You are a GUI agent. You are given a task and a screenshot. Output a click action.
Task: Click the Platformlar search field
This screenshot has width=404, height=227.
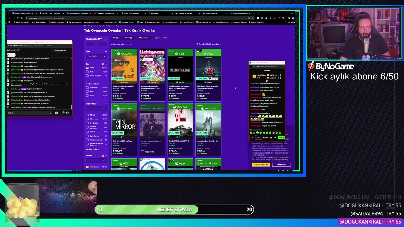97,108
